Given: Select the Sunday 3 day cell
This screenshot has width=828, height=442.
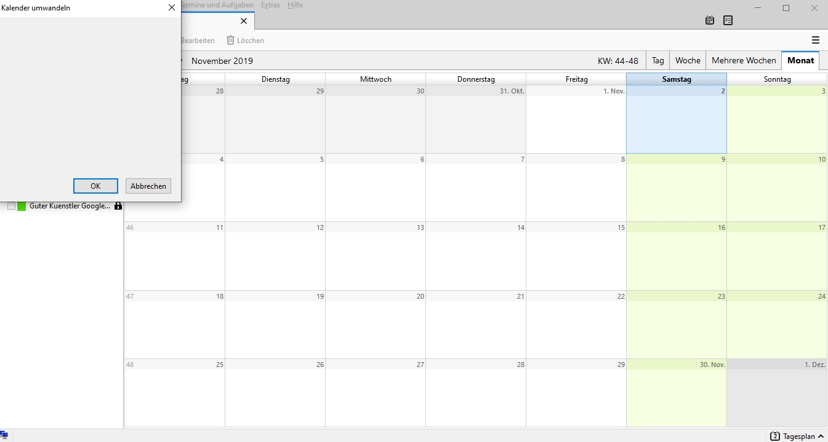Looking at the screenshot, I should tap(777, 119).
